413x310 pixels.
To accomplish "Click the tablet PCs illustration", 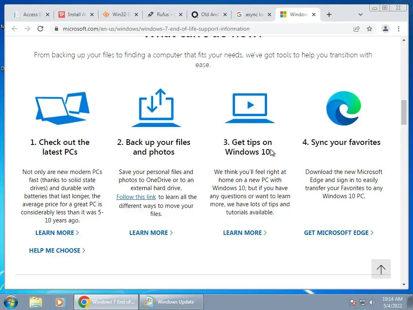I will [x=63, y=108].
